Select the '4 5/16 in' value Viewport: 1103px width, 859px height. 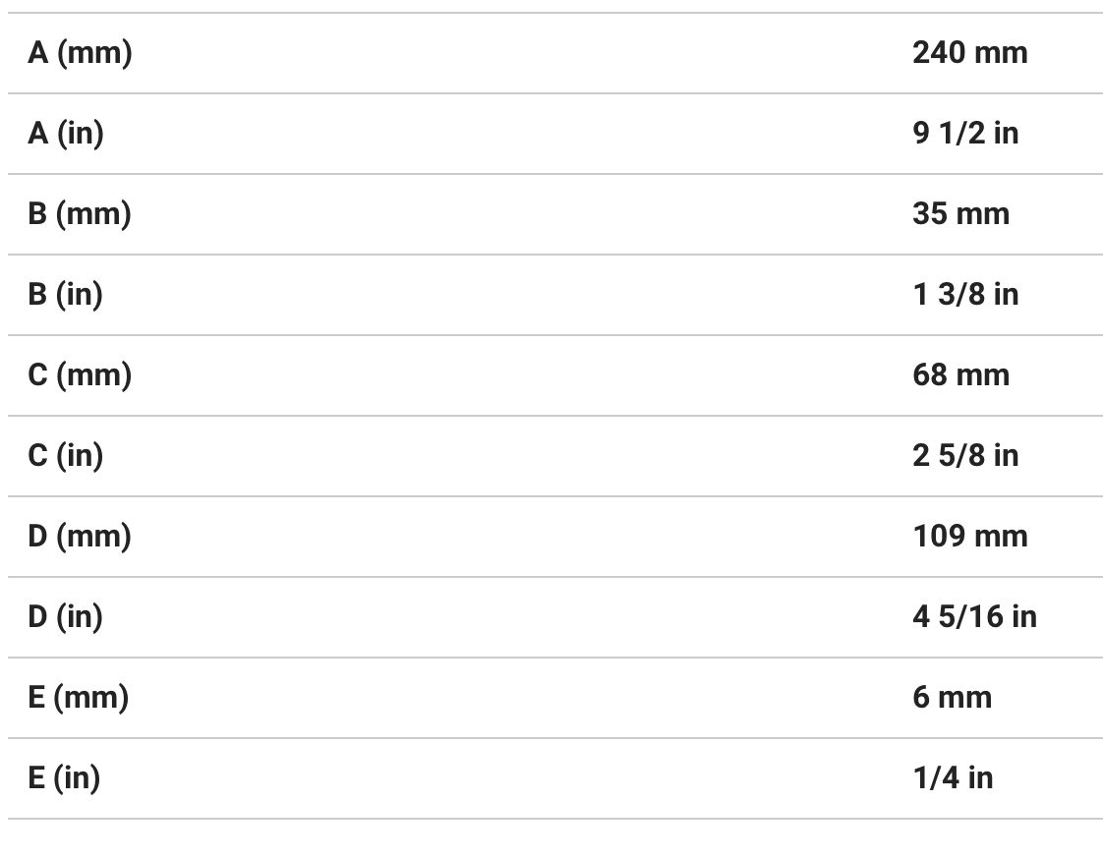point(973,617)
